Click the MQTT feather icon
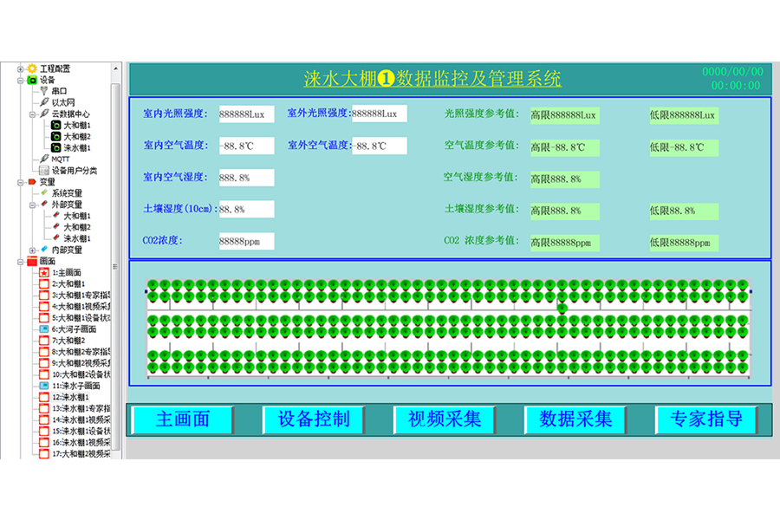Image resolution: width=780 pixels, height=520 pixels. [x=44, y=159]
